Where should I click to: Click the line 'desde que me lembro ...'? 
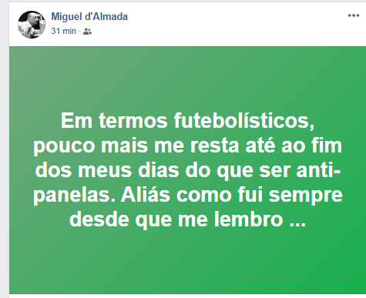click(x=188, y=219)
